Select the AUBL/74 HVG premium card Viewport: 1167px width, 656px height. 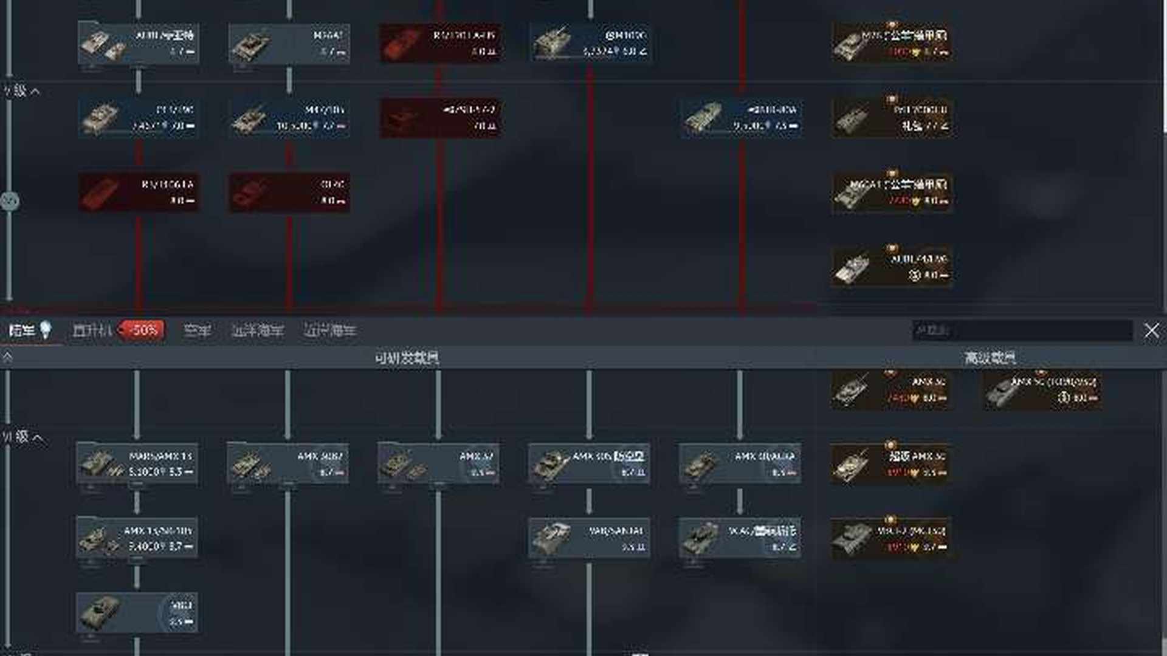[x=892, y=267]
